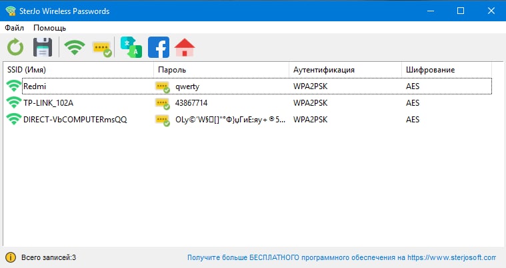The height and width of the screenshot is (268, 506).
Task: Open the Помощь menu
Action: tap(50, 28)
